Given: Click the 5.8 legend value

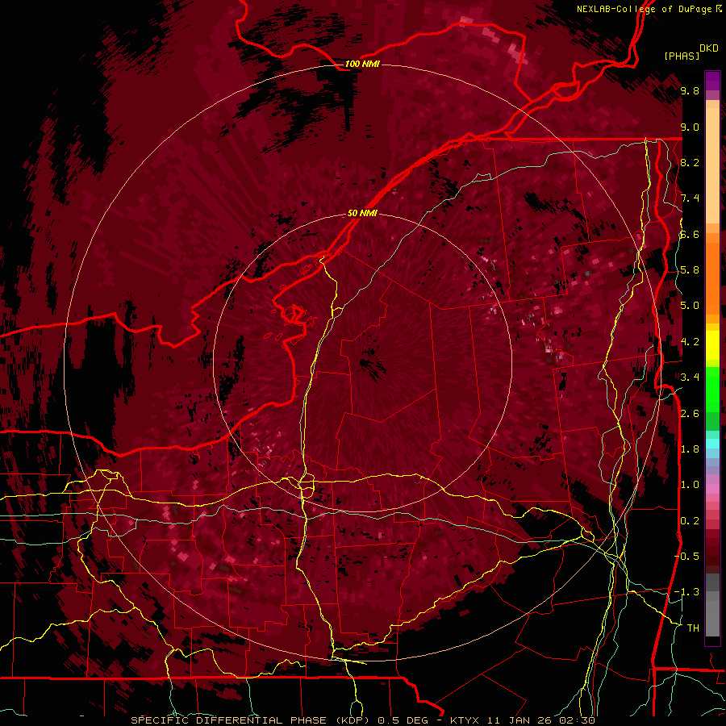Looking at the screenshot, I should 690,270.
